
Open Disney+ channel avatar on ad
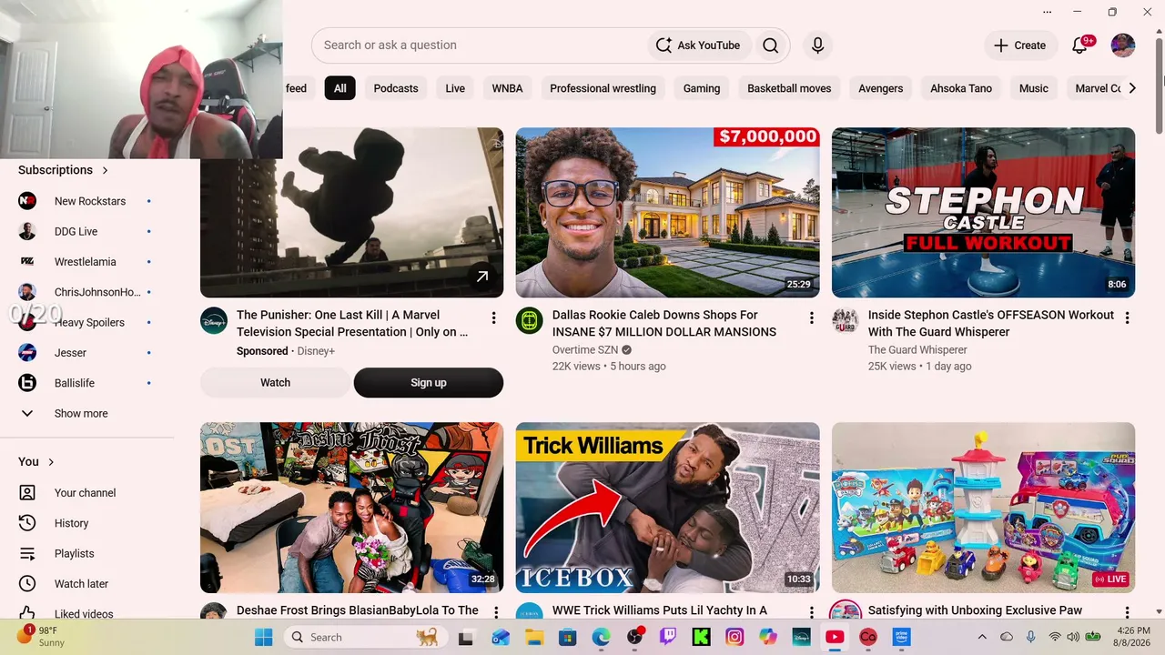click(x=214, y=320)
